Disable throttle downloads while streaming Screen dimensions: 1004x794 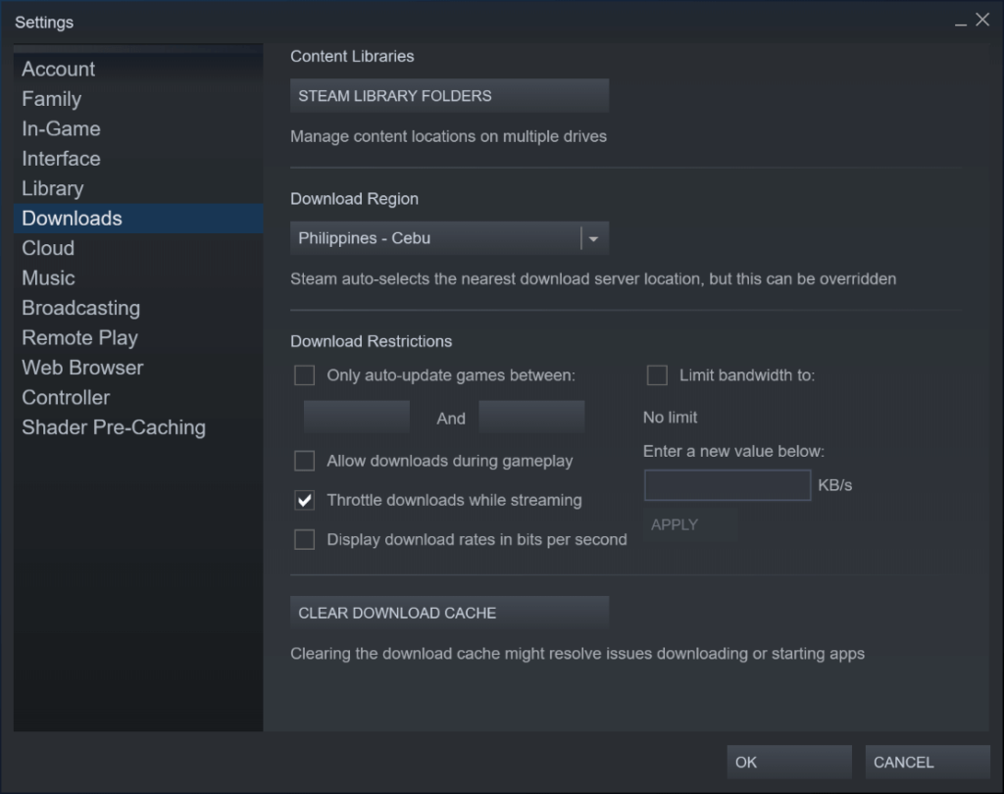coord(305,500)
